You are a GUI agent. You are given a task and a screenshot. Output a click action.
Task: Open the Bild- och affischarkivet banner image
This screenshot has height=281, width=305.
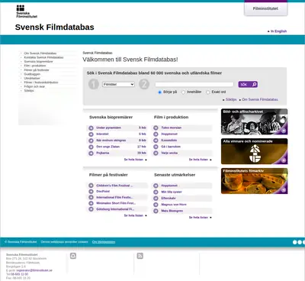pyautogui.click(x=255, y=121)
